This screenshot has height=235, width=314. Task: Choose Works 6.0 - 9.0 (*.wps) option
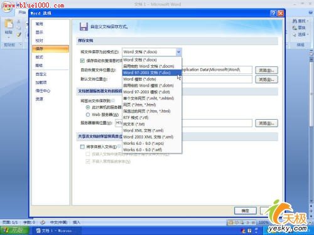(x=152, y=144)
